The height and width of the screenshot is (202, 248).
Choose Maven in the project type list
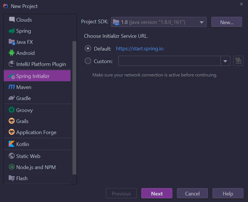pyautogui.click(x=37, y=87)
